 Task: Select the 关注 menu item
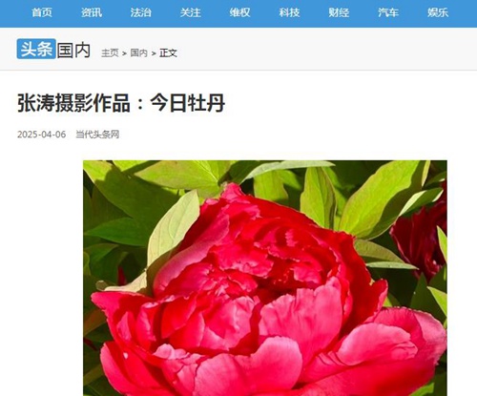(191, 12)
